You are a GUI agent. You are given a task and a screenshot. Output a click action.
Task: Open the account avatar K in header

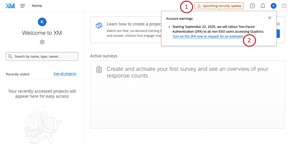point(273,6)
